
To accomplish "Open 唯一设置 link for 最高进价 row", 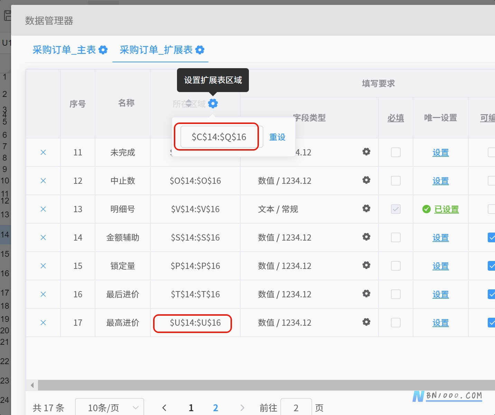I will click(x=441, y=323).
